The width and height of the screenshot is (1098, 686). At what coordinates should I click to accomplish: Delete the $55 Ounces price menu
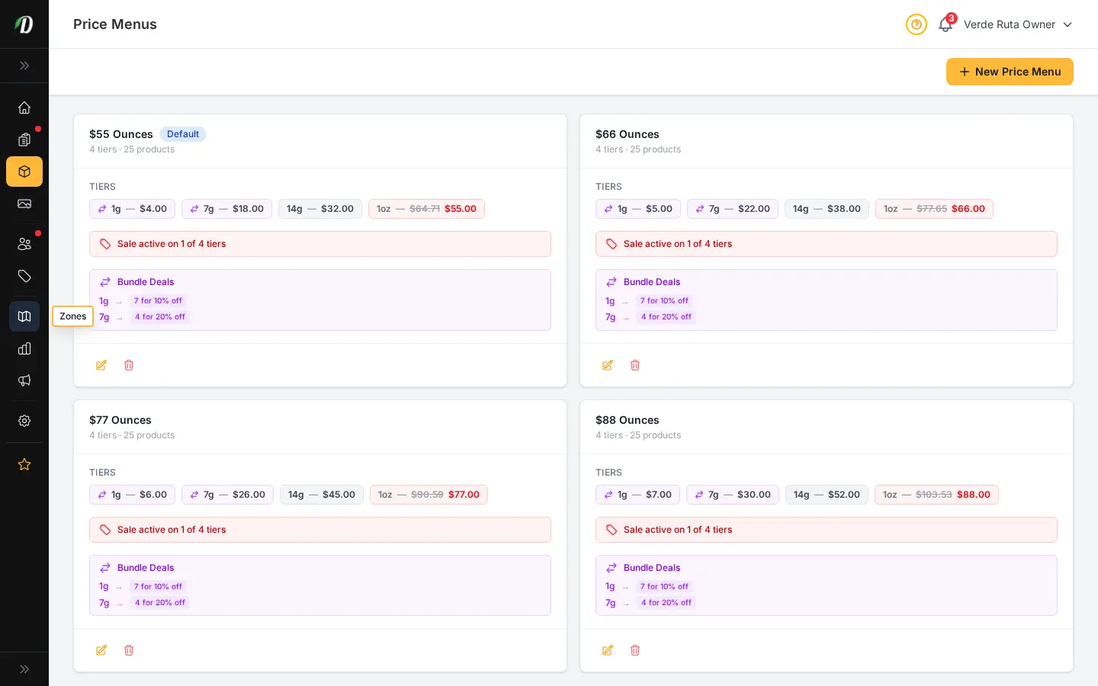click(x=129, y=365)
